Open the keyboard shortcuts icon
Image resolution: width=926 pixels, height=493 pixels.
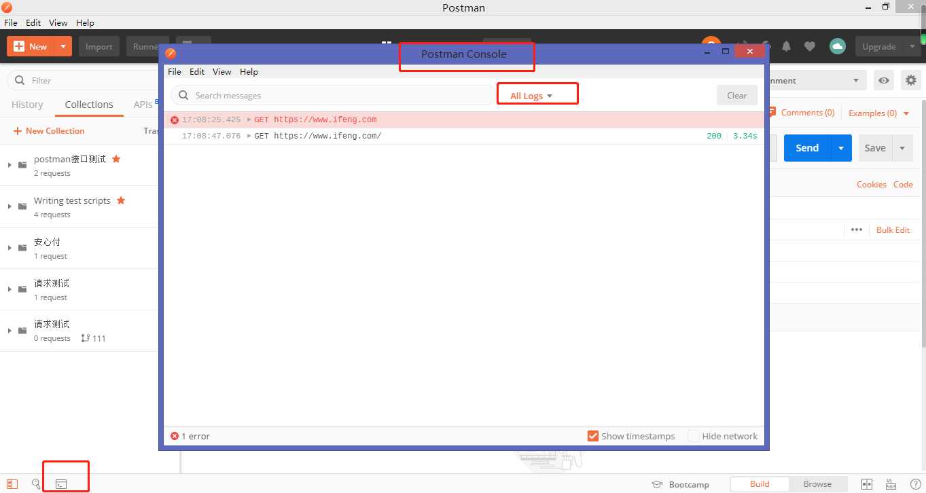(x=891, y=484)
